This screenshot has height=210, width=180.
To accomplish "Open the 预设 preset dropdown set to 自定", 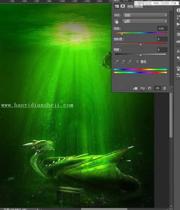I will click(145, 15).
